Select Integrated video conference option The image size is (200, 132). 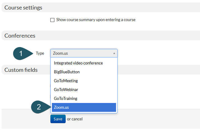[x=84, y=63]
